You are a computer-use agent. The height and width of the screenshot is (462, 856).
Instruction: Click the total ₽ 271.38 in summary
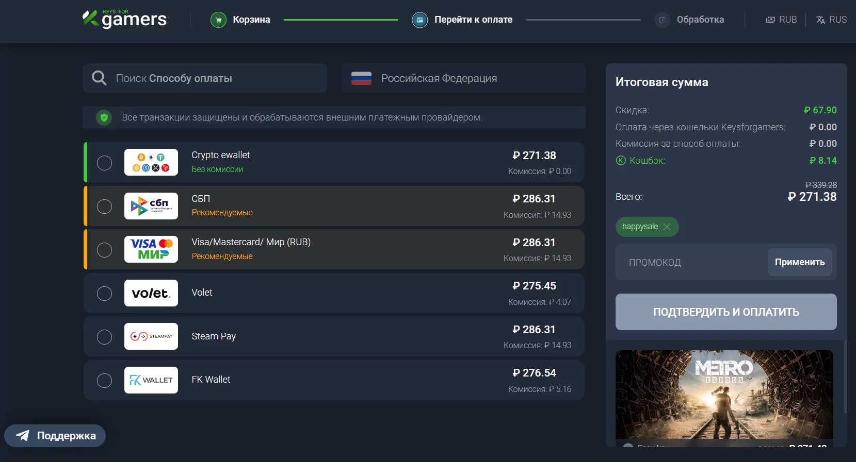click(812, 197)
